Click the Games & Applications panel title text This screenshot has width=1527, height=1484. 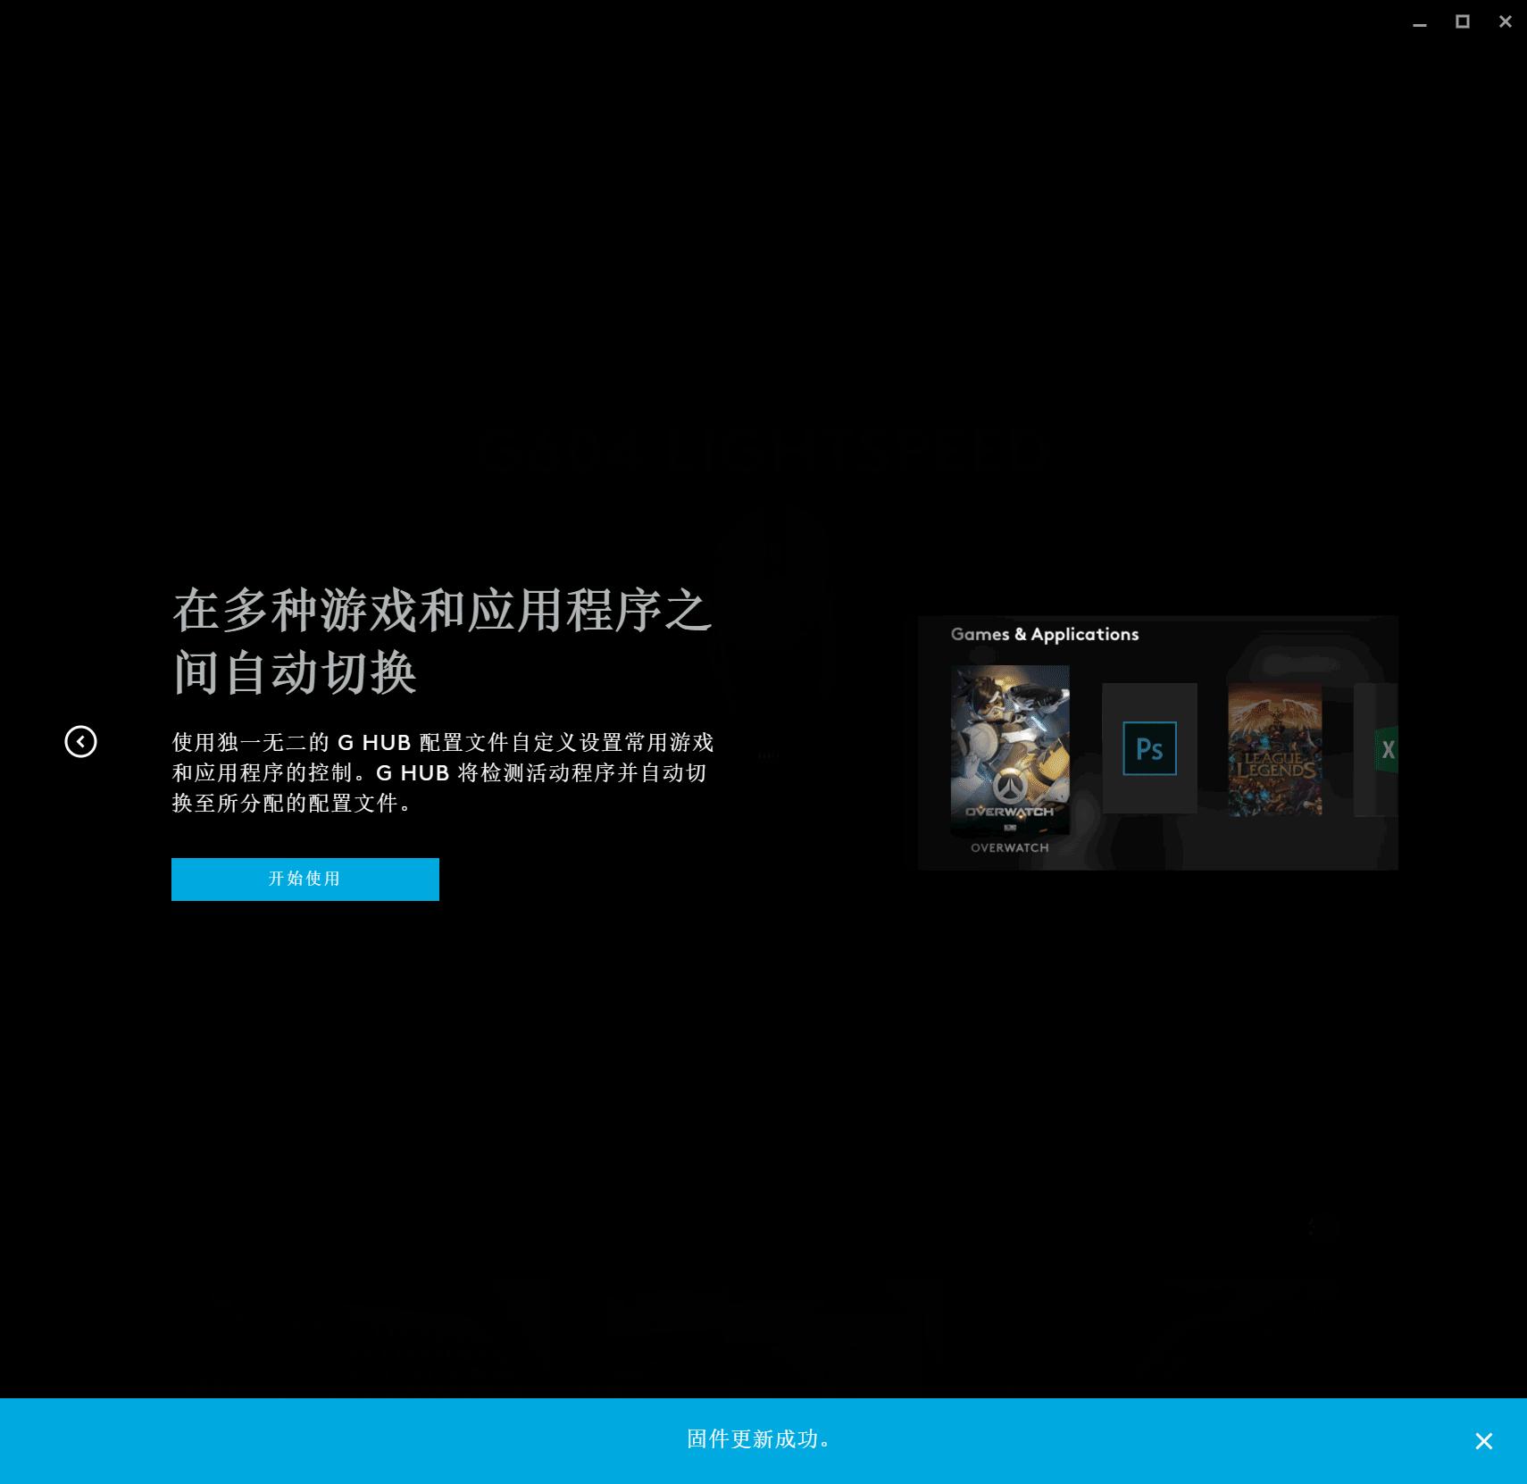coord(1044,634)
